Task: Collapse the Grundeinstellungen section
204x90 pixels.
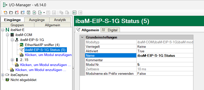Action: (x=82, y=37)
